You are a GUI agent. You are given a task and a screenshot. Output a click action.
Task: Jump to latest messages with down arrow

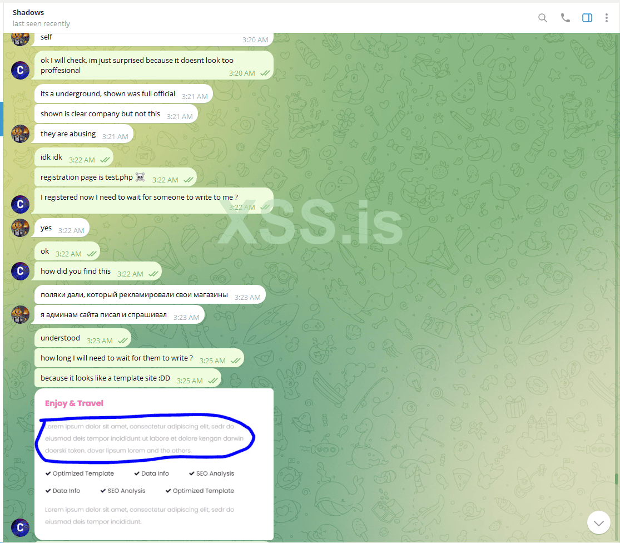(x=598, y=522)
